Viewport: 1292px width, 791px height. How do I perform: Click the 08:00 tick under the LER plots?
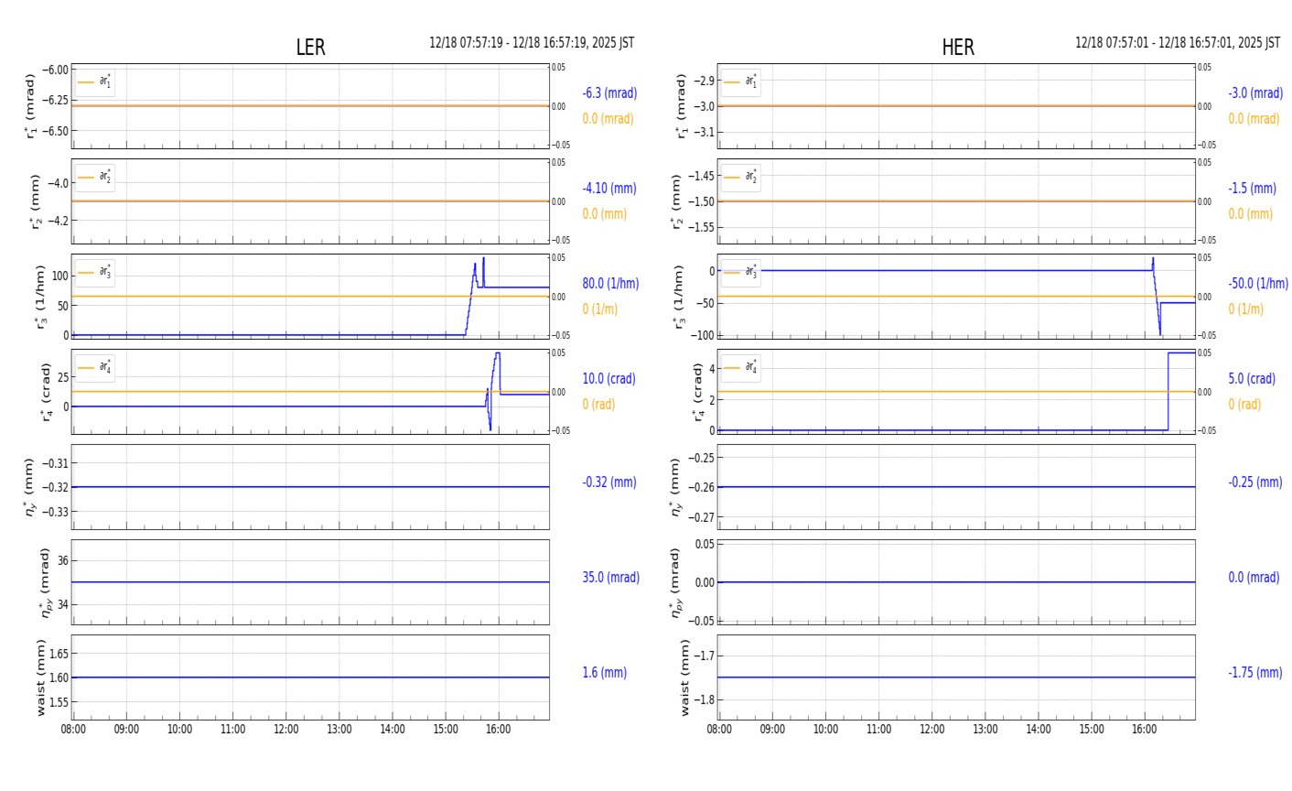pyautogui.click(x=73, y=730)
